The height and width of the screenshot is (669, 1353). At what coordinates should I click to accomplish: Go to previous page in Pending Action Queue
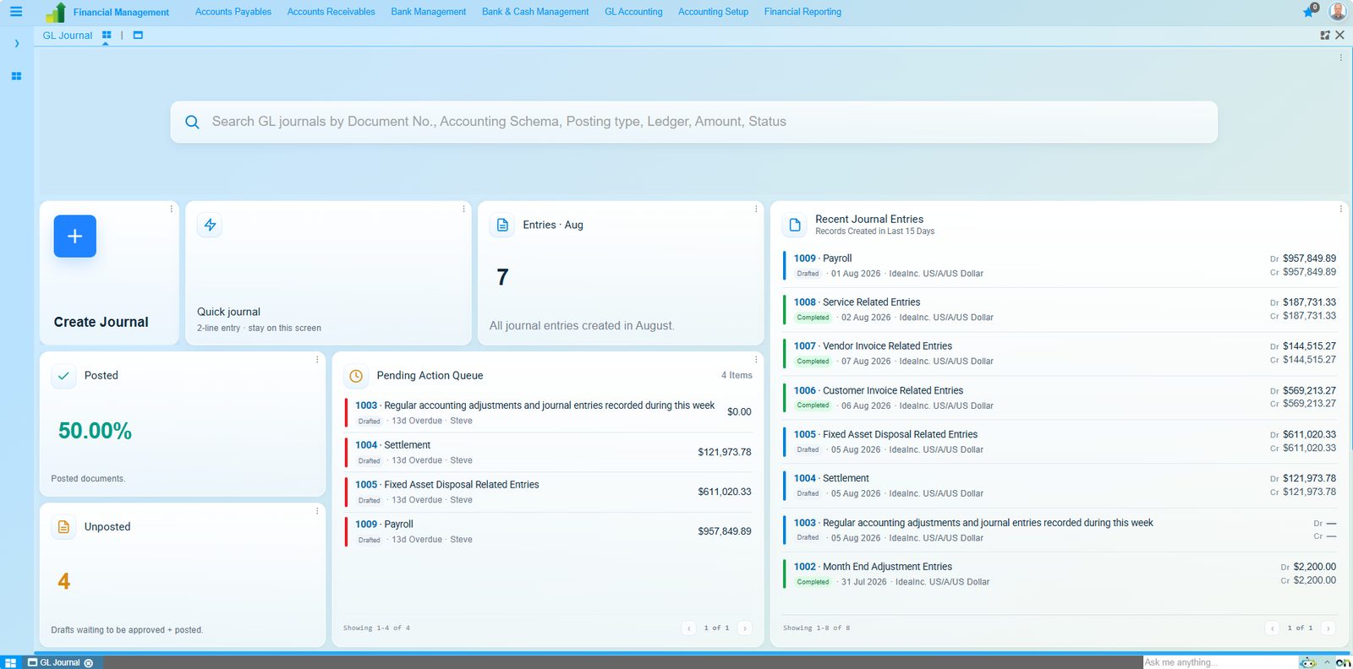689,628
